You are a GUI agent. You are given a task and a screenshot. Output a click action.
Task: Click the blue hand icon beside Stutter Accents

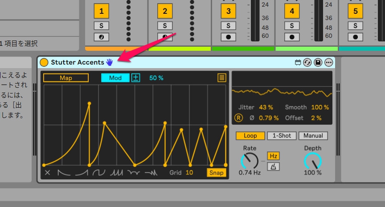110,62
